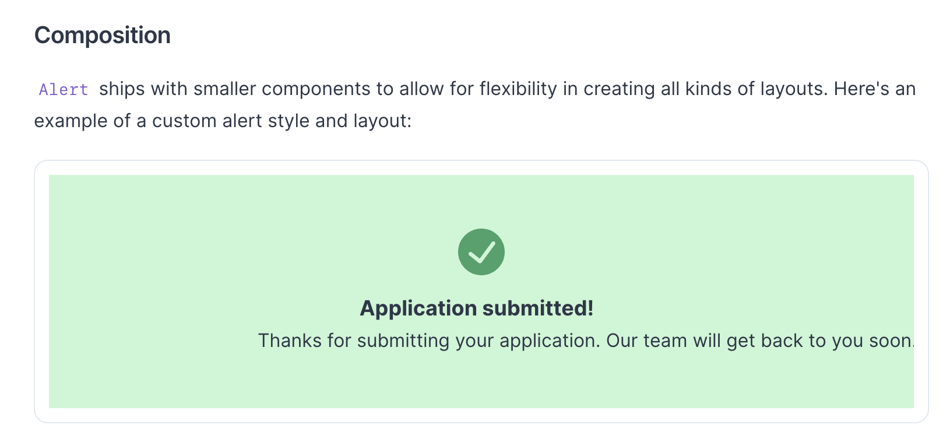Click the purple Alert inline code text
The height and width of the screenshot is (442, 950).
(64, 90)
